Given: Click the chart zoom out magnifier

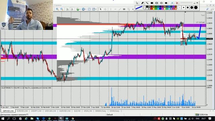Looking at the screenshot, I should click(x=62, y=9).
